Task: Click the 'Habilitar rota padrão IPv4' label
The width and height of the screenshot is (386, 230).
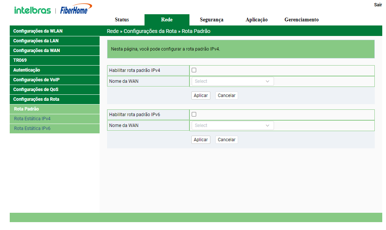Action: tap(135, 70)
